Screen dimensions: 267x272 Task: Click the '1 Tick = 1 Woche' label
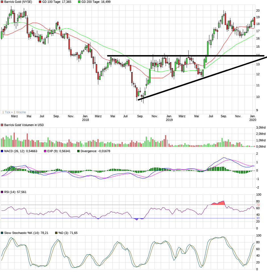coord(14,112)
